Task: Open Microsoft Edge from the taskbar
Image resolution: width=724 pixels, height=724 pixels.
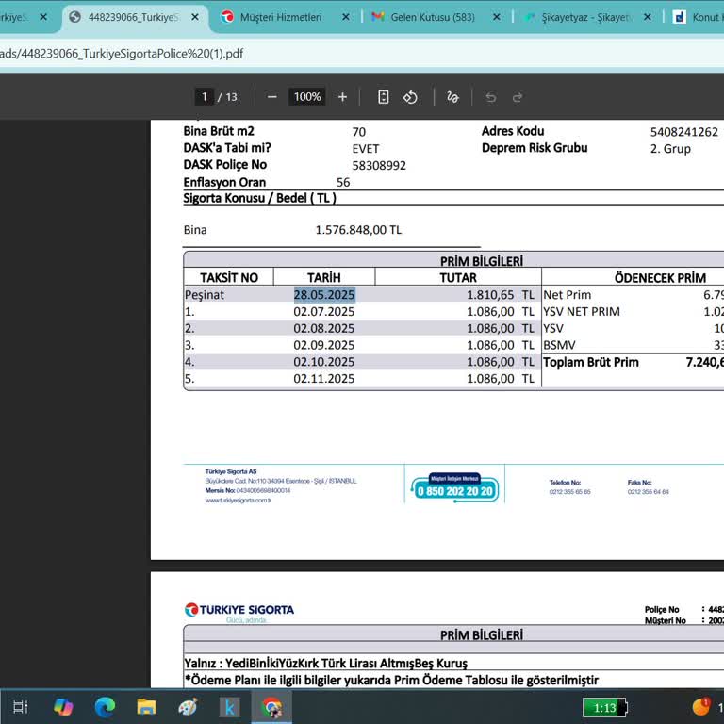Action: pos(105,706)
